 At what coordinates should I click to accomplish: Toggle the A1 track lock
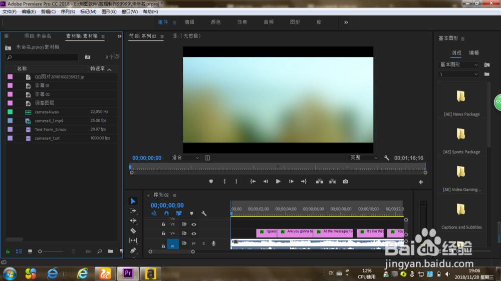[163, 246]
